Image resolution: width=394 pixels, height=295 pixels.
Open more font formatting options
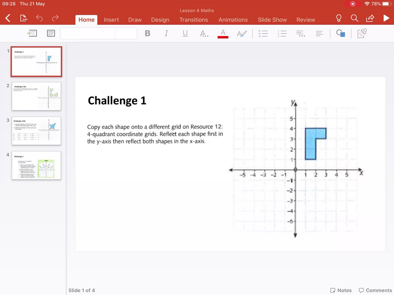pos(204,33)
